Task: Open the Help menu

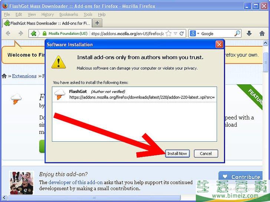Action: pos(102,14)
